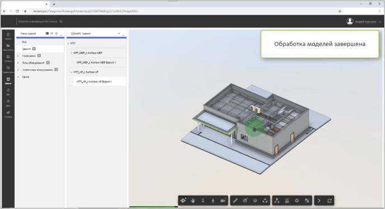Click the circle icon in folder panel header

click(x=57, y=34)
